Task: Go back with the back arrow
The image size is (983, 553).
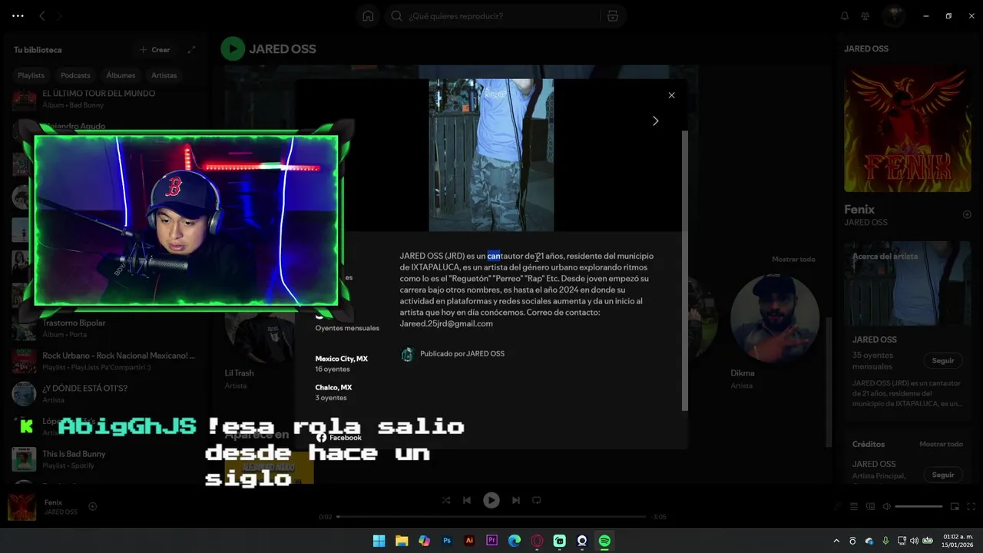Action: pyautogui.click(x=42, y=15)
